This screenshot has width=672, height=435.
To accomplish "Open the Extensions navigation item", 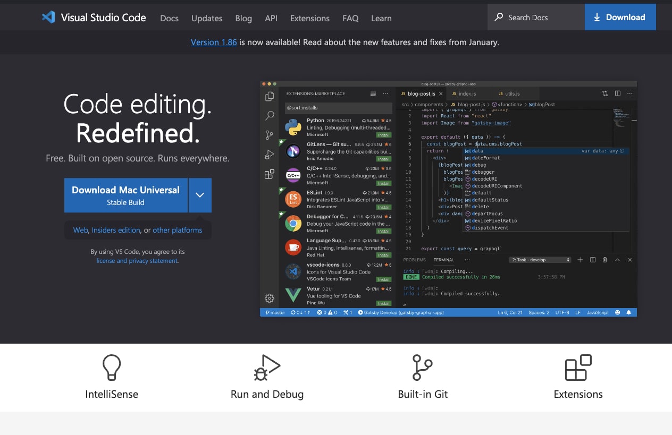I will coord(310,18).
